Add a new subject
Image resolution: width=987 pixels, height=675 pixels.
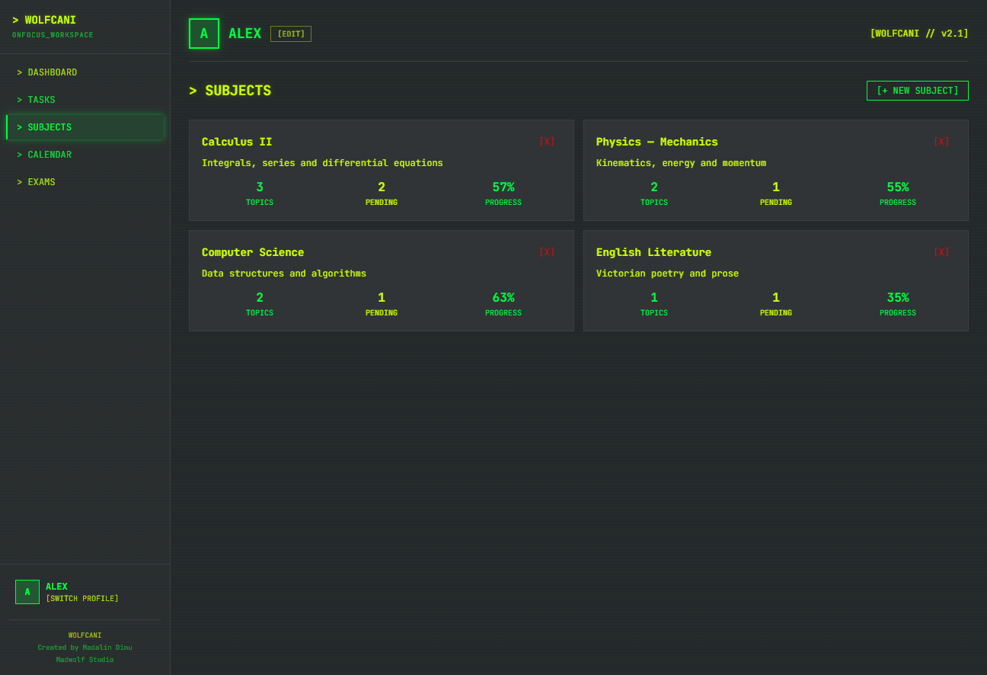point(918,91)
